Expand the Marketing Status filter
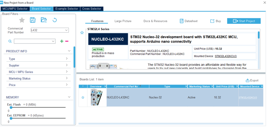This screenshot has width=268, height=128. [x=67, y=78]
